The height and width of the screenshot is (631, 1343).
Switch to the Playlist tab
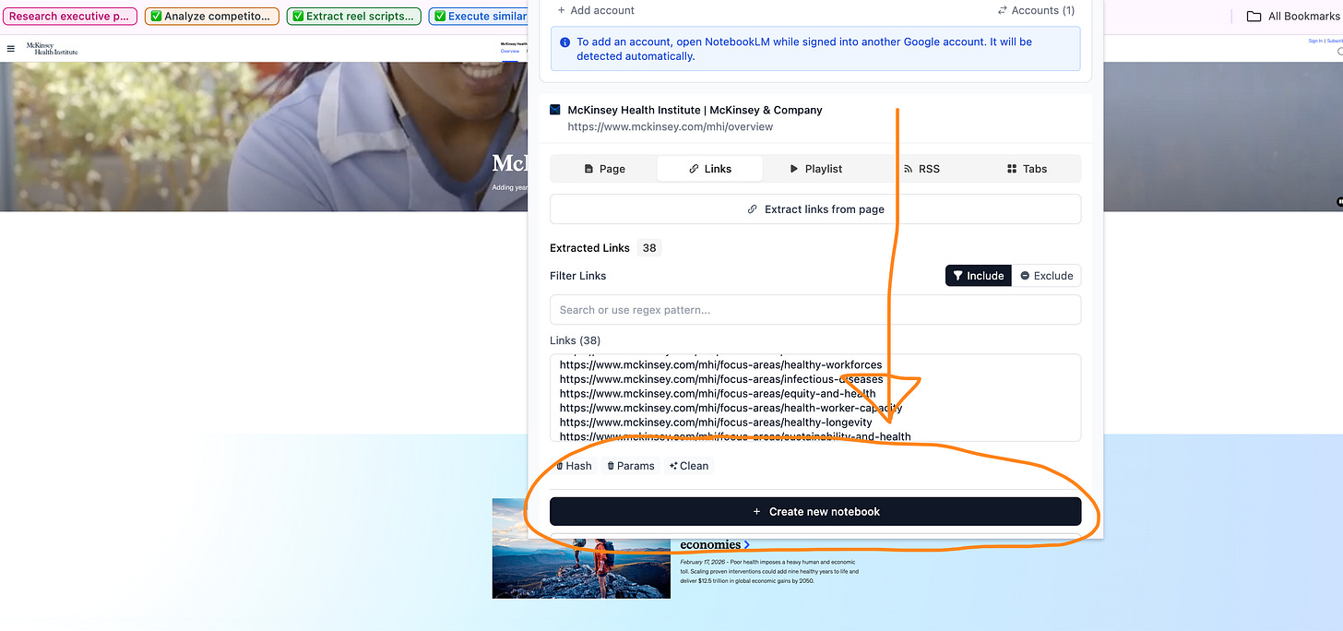pyautogui.click(x=815, y=169)
